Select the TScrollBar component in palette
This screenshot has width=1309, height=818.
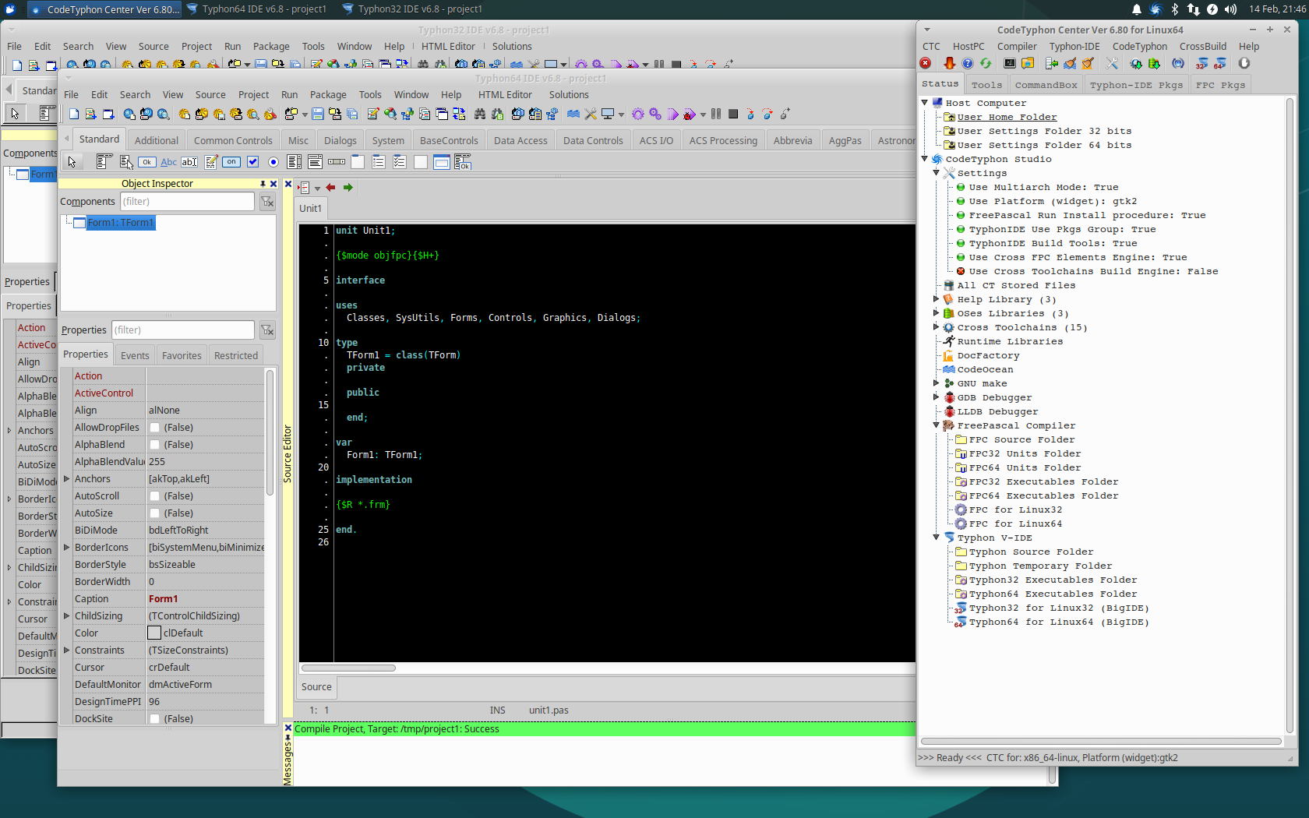[337, 162]
